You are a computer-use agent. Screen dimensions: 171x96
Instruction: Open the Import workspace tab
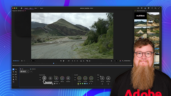(x=26, y=8)
